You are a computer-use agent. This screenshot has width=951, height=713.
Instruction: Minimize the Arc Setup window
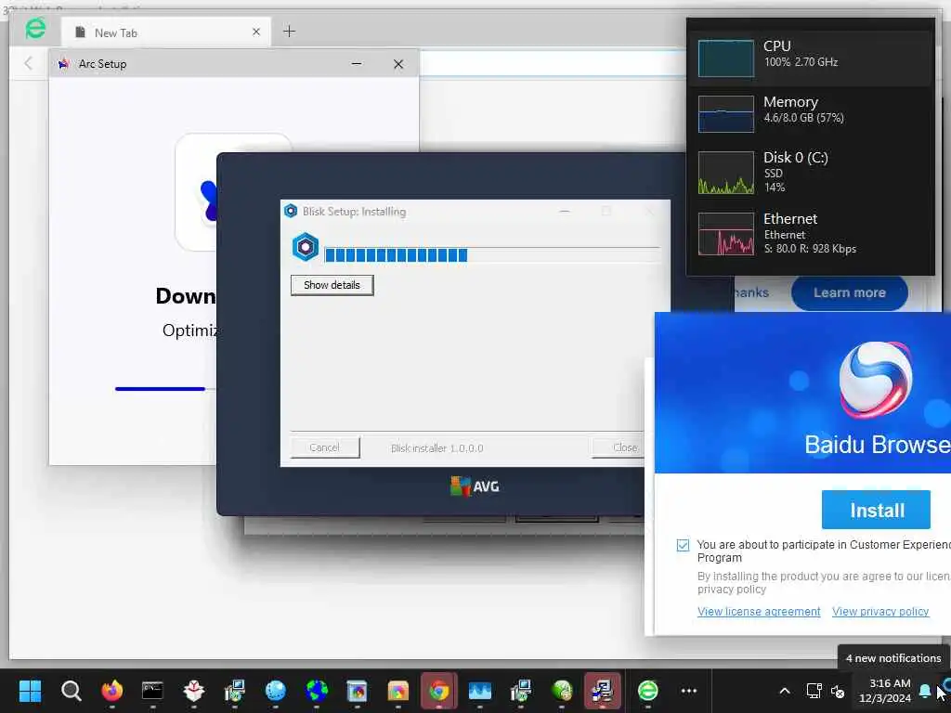click(357, 64)
